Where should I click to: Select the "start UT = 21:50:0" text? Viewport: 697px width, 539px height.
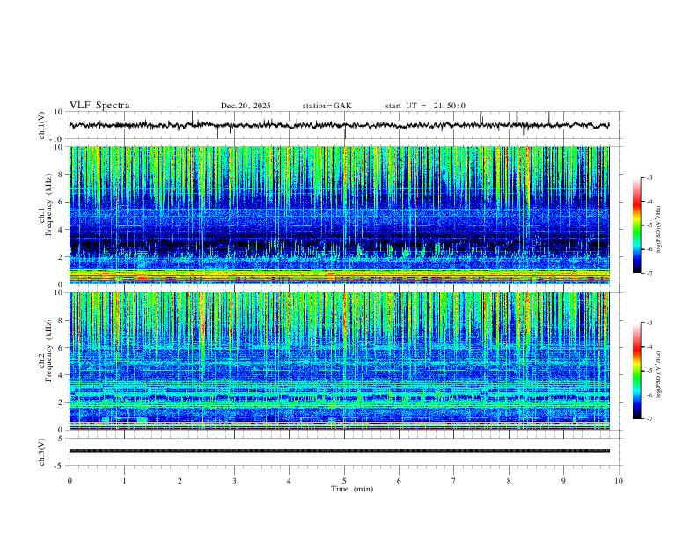[x=425, y=106]
